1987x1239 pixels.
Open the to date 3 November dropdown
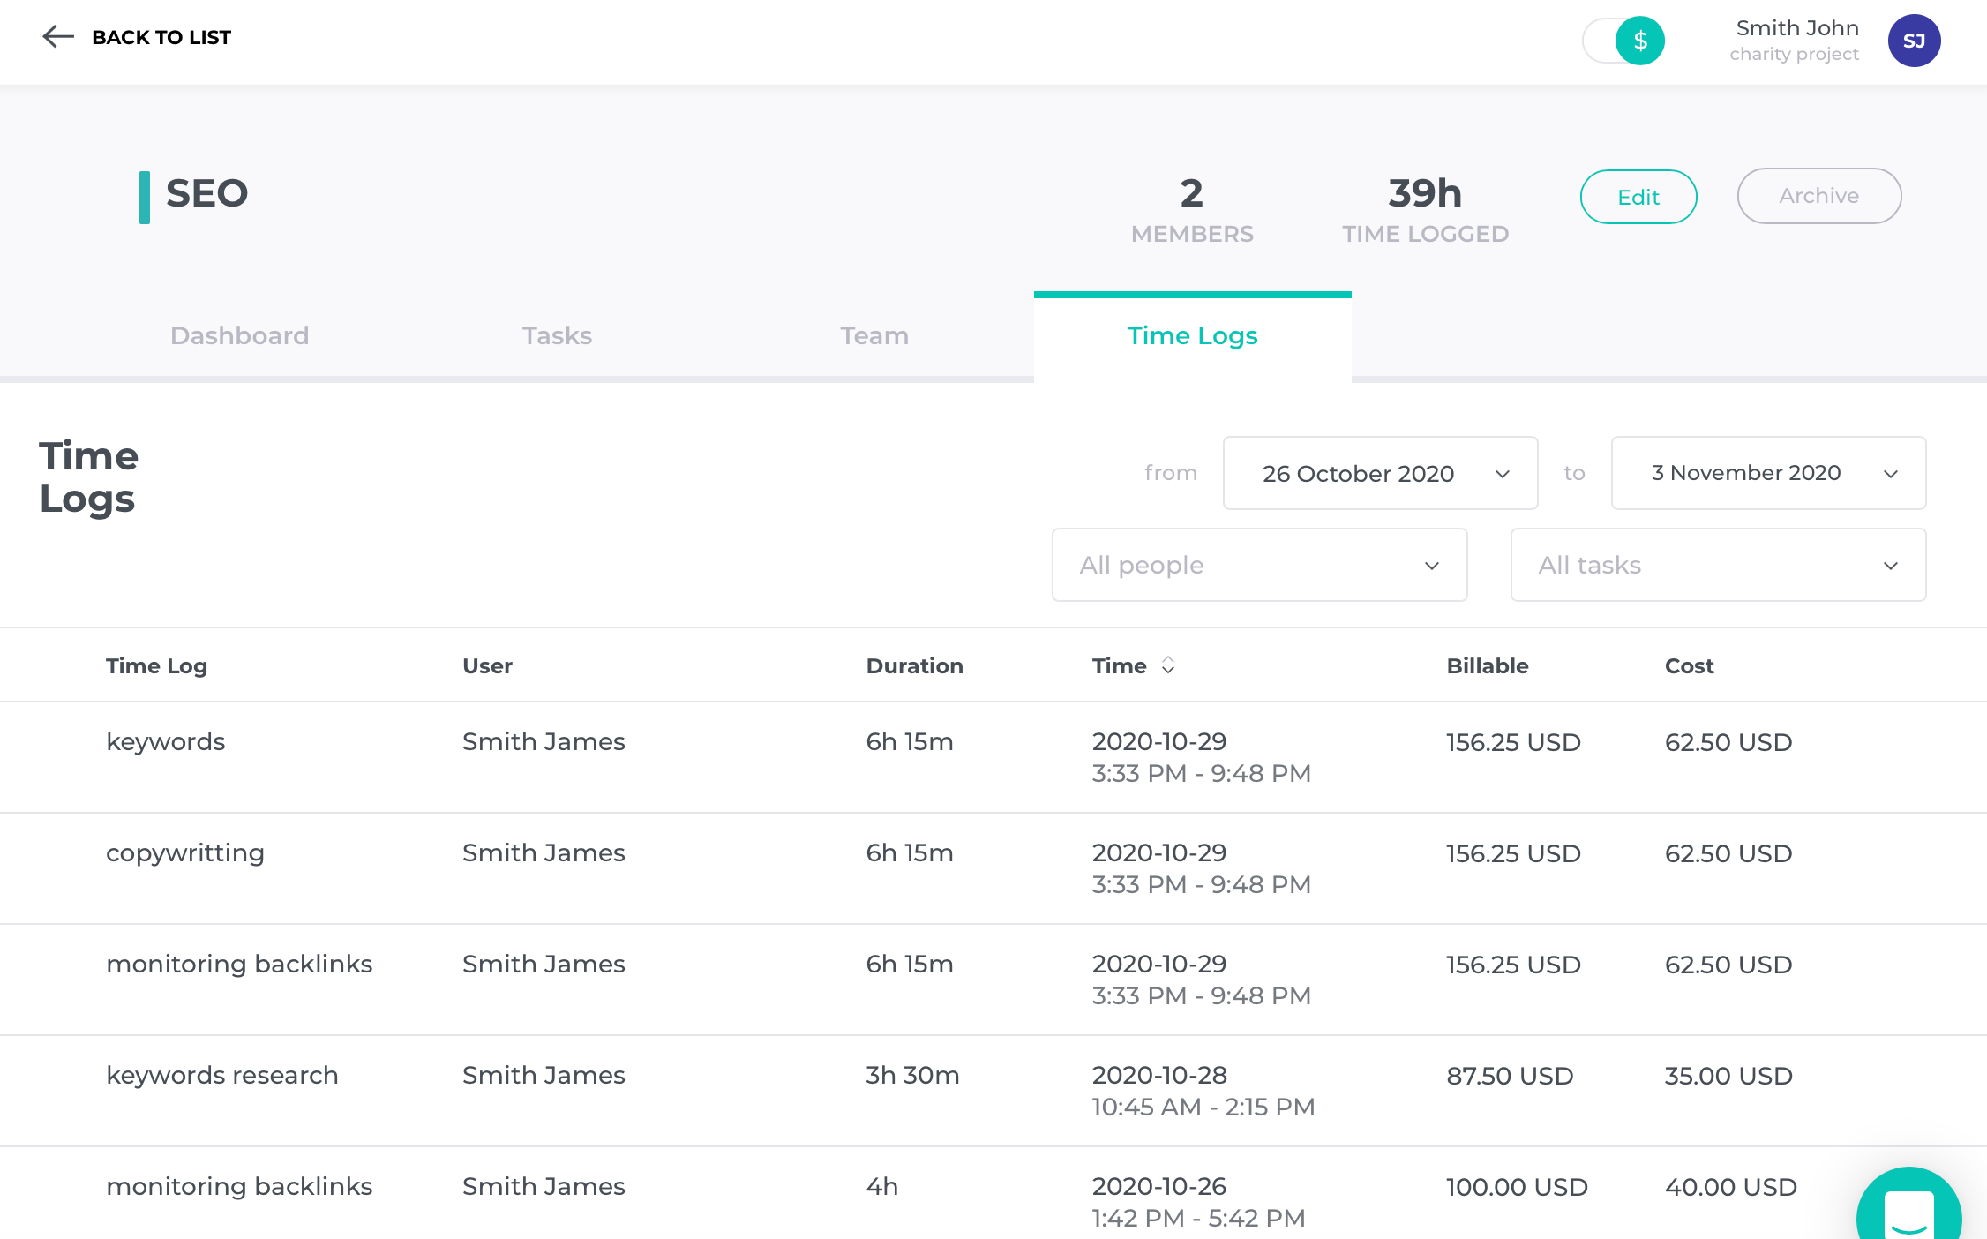coord(1768,473)
